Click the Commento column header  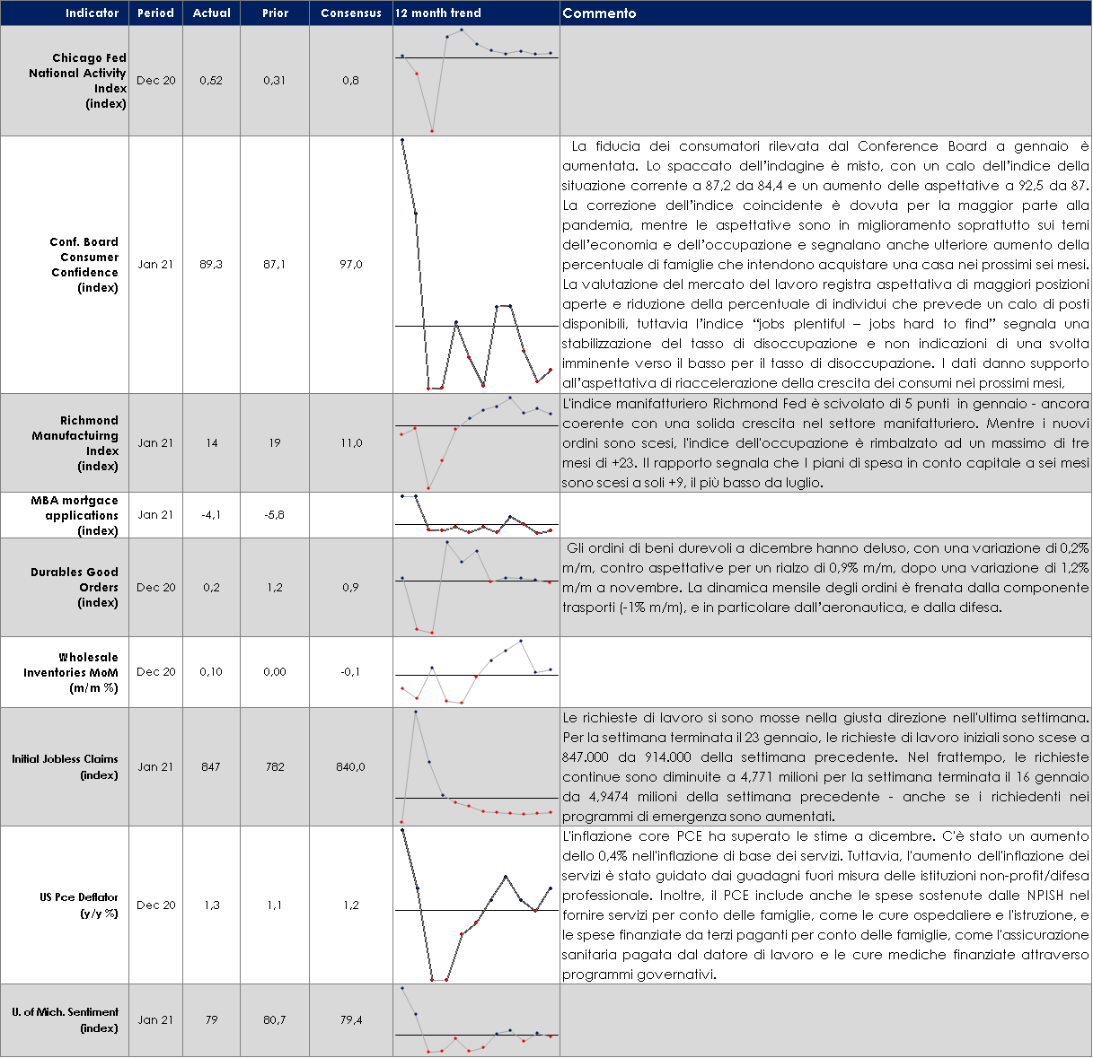[x=599, y=13]
